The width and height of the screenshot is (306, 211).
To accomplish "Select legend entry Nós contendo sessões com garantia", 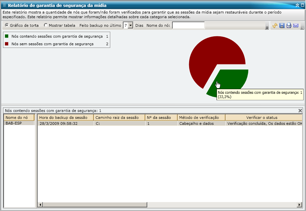I will pos(57,36).
